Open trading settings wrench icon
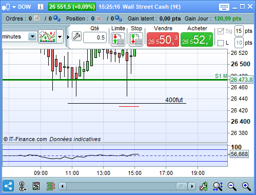 pos(76,36)
